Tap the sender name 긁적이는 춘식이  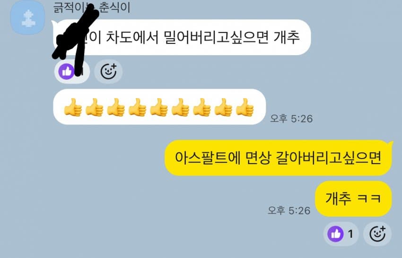92,7
